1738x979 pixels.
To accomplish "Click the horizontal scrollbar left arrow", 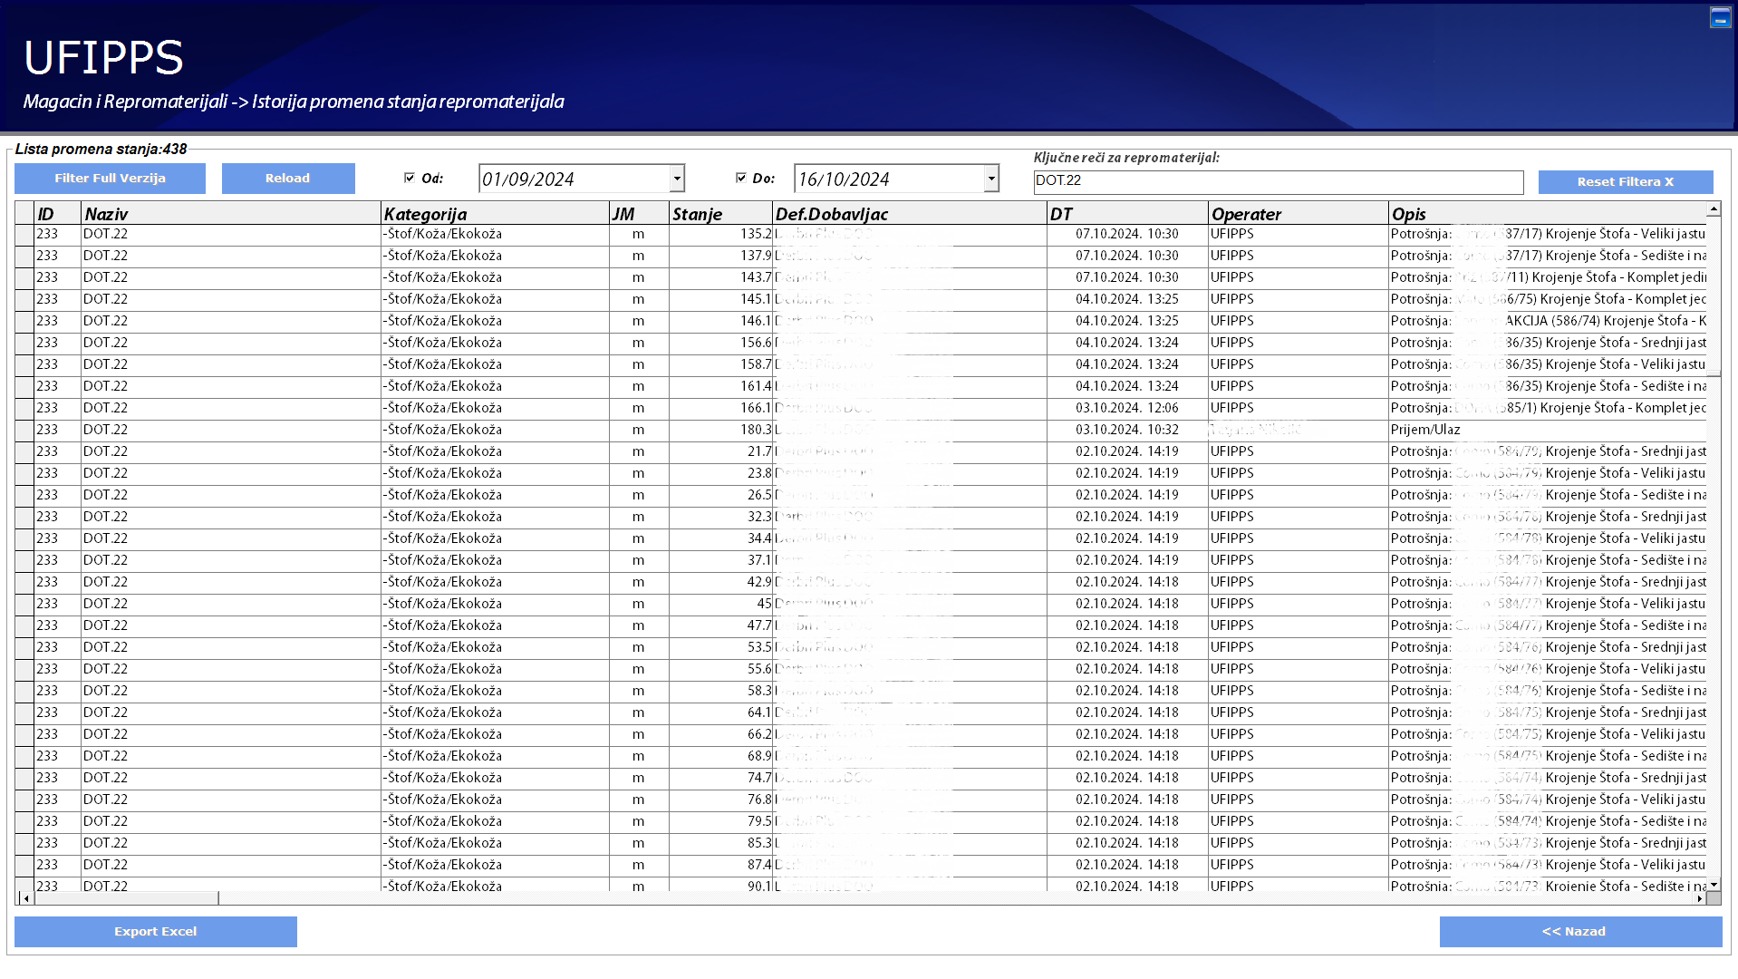I will coord(25,898).
